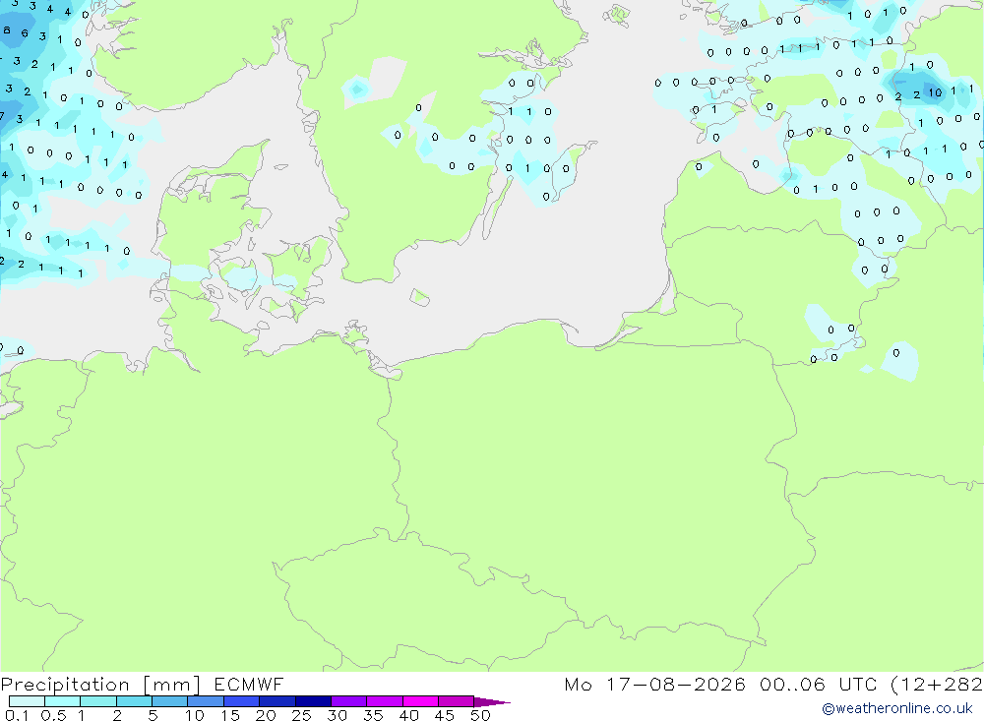
Task: Click the "10" precipitation value on the map
Action: pos(936,92)
